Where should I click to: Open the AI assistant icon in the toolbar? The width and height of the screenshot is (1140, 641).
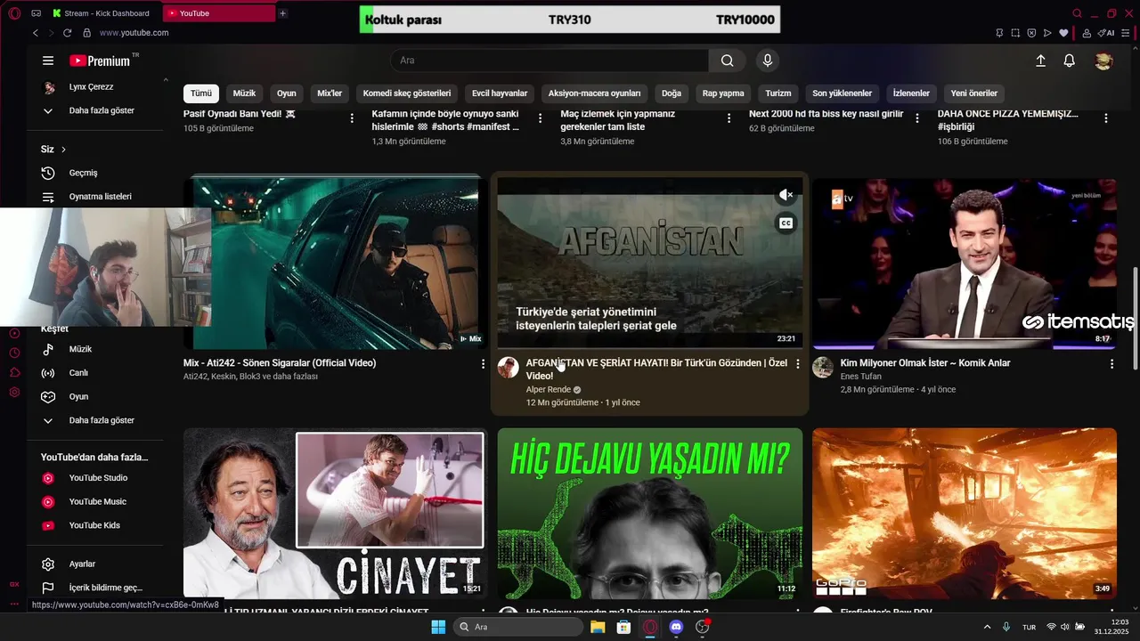pos(1106,33)
